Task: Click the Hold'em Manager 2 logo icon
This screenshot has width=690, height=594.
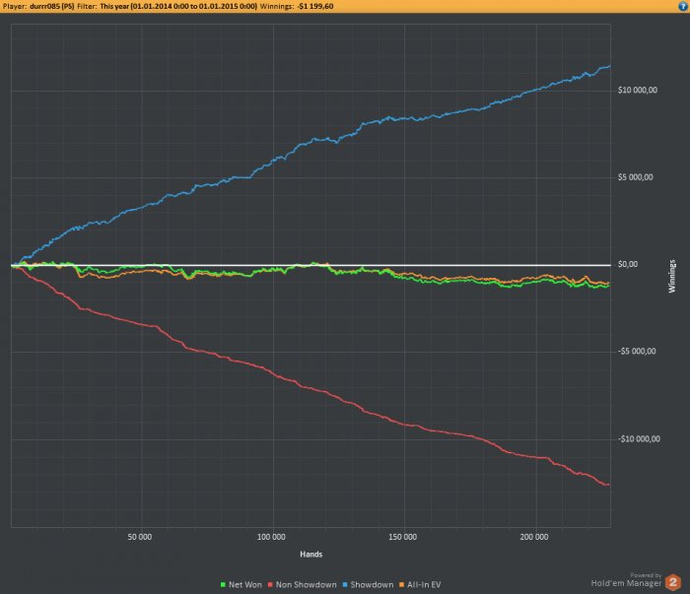Action: (x=673, y=582)
